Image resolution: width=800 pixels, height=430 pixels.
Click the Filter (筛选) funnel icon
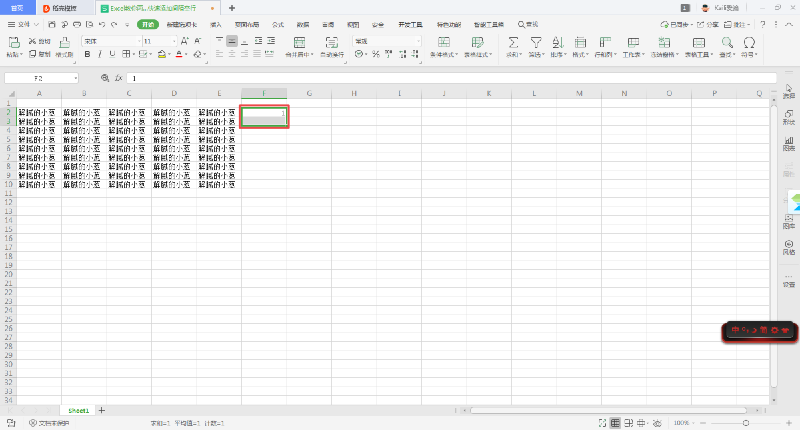tap(535, 43)
